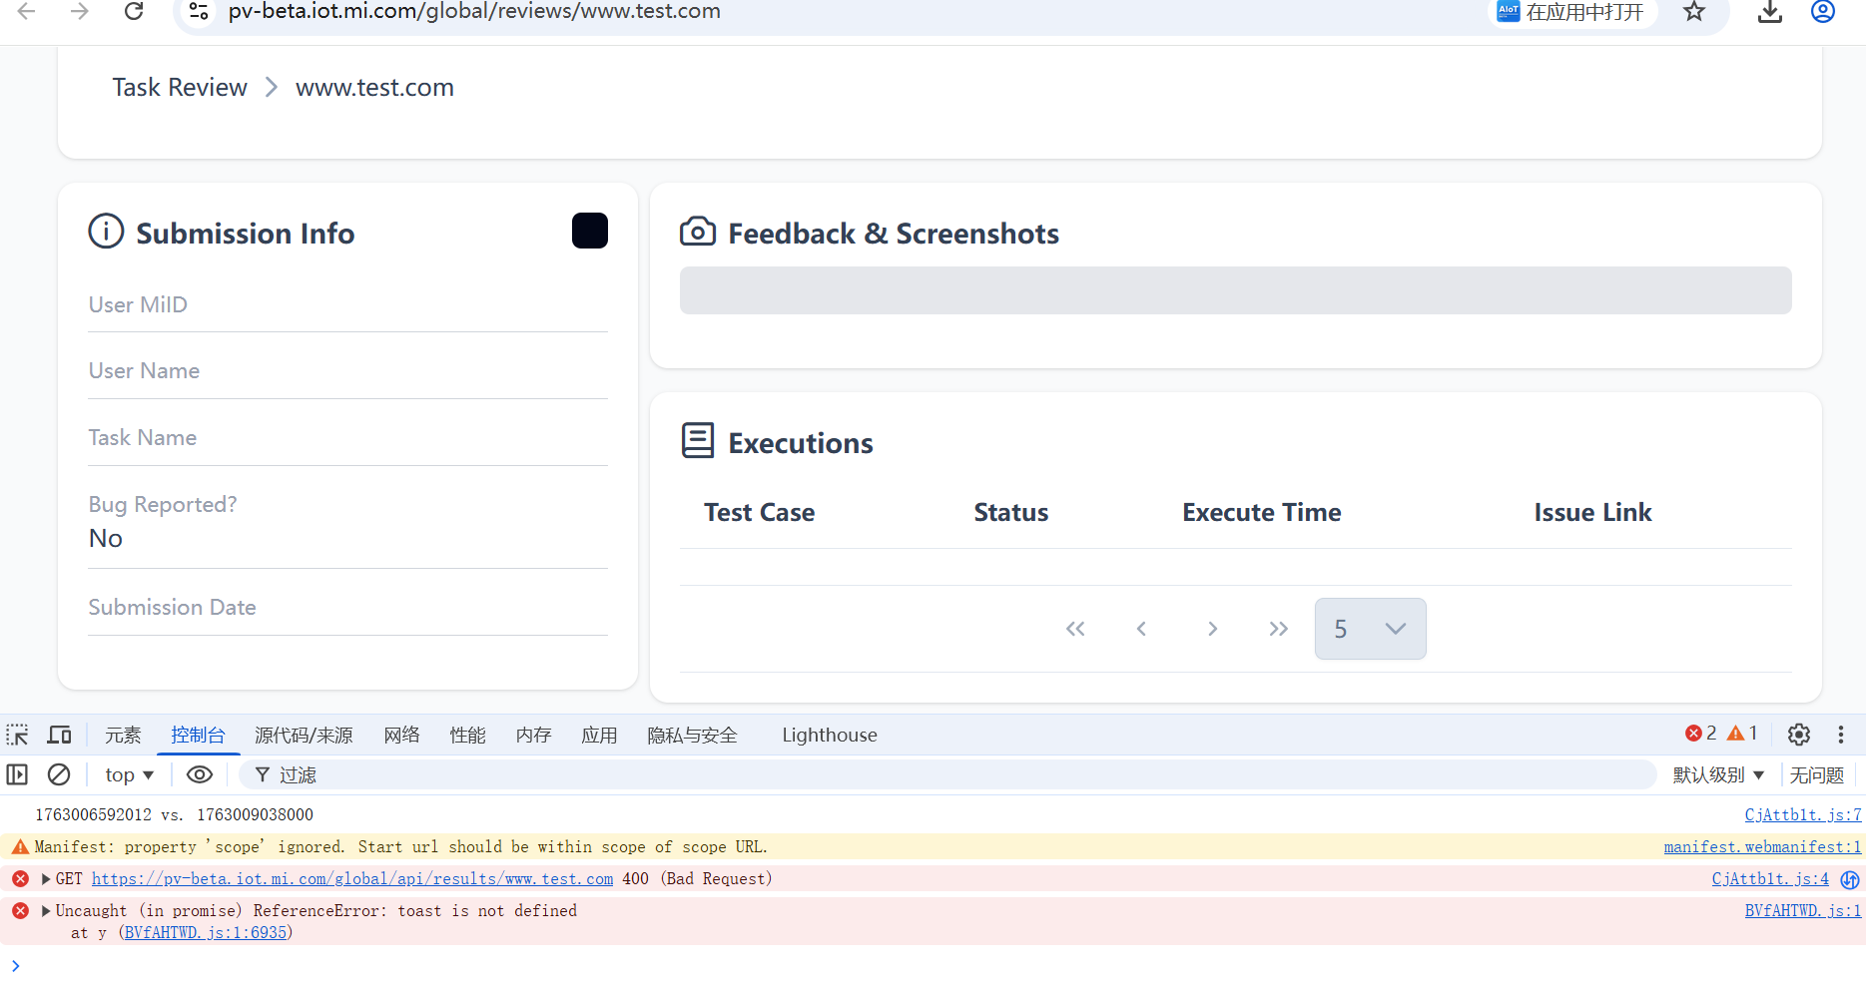The image size is (1866, 1001).
Task: Jump to first page of executions
Action: (1074, 629)
